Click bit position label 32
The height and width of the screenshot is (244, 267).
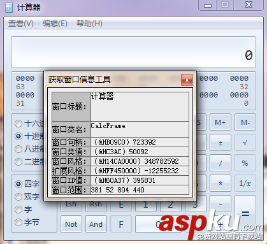(244, 87)
